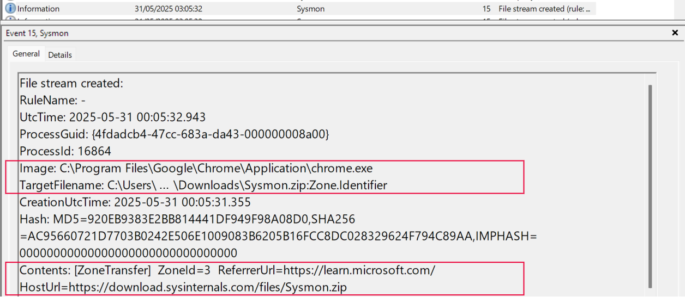Image resolution: width=685 pixels, height=297 pixels.
Task: Click the Sysmon source cell in the event row
Action: [x=310, y=9]
